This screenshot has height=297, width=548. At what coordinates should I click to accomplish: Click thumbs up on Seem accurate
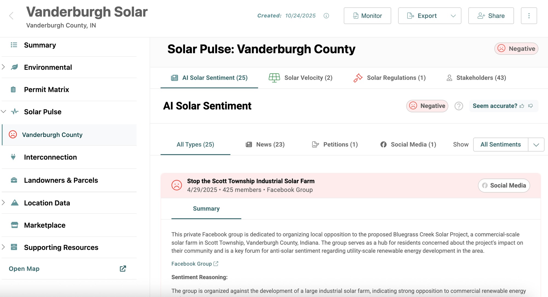coord(522,106)
